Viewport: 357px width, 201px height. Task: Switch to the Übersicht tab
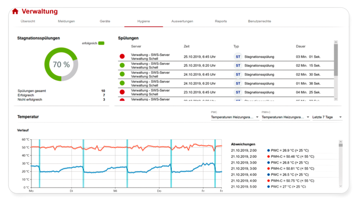28,21
